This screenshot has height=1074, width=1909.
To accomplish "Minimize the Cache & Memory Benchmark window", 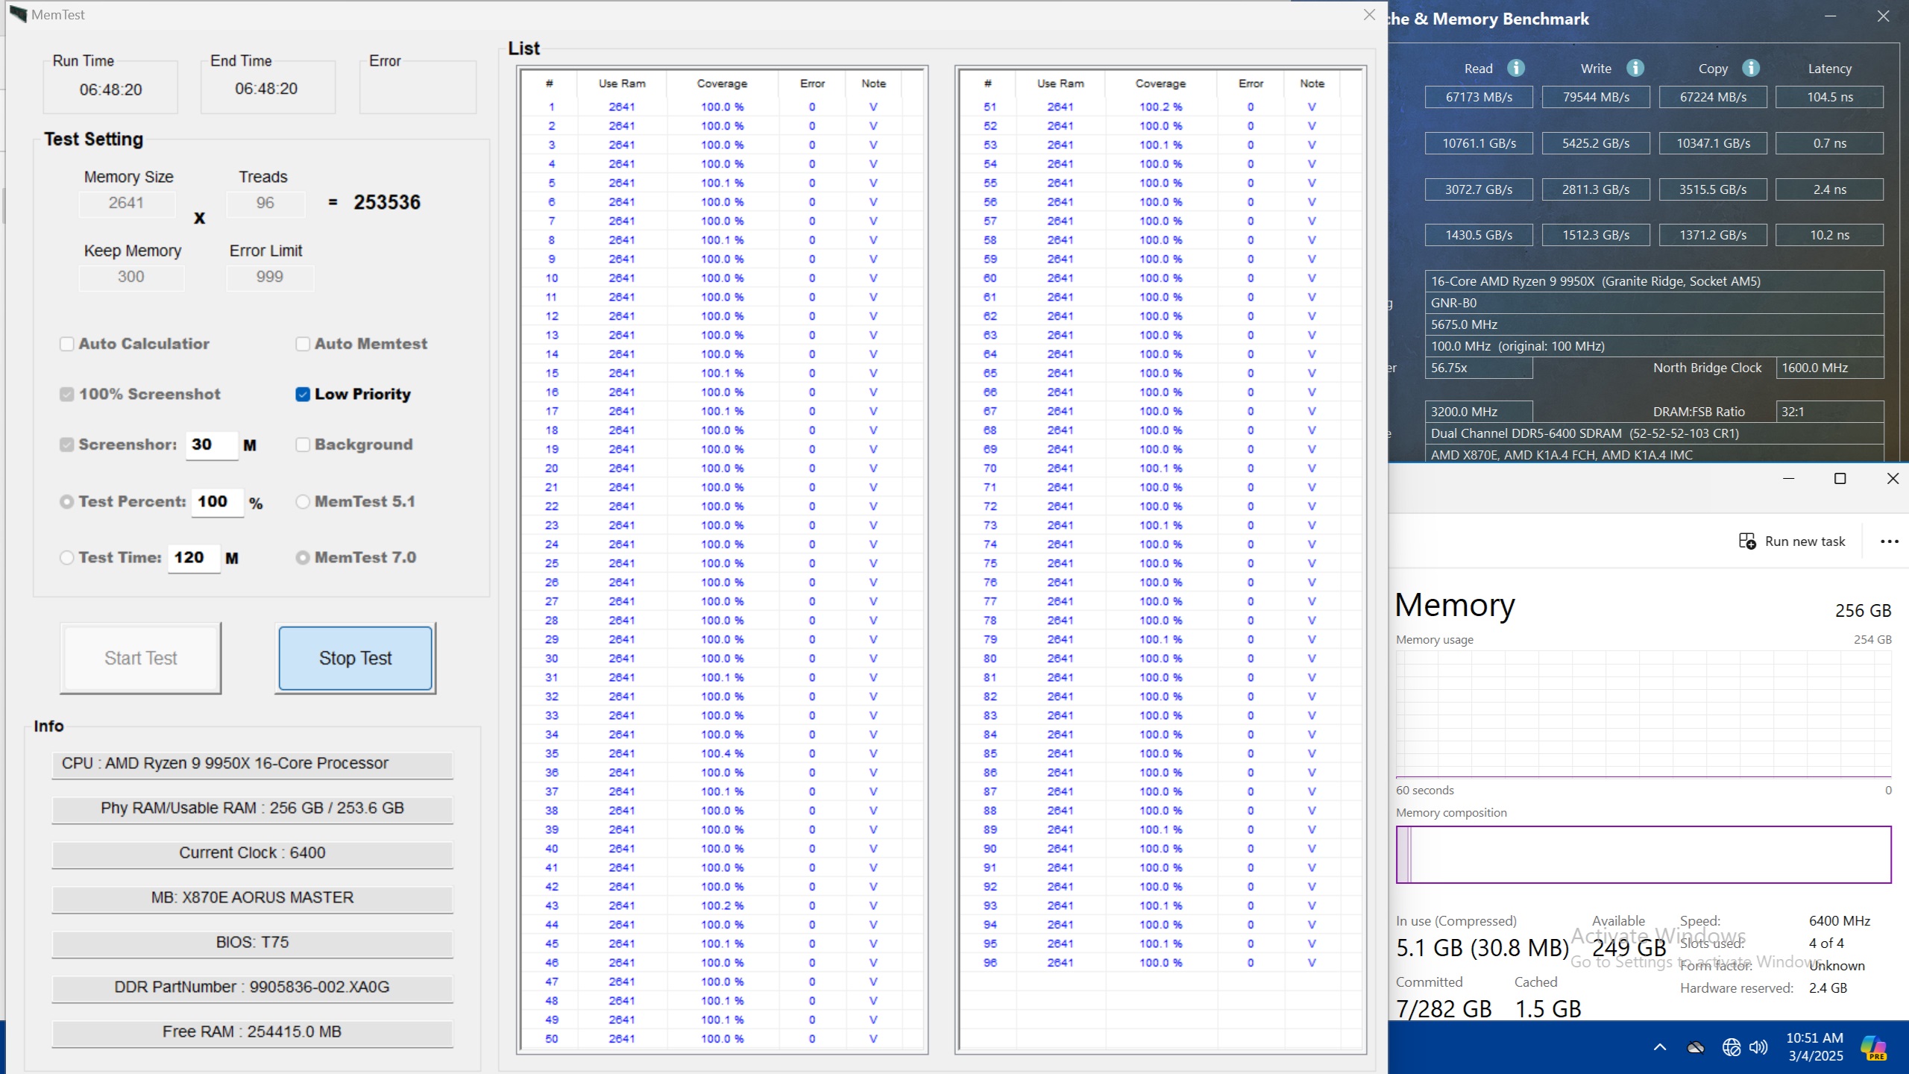I will [x=1830, y=16].
